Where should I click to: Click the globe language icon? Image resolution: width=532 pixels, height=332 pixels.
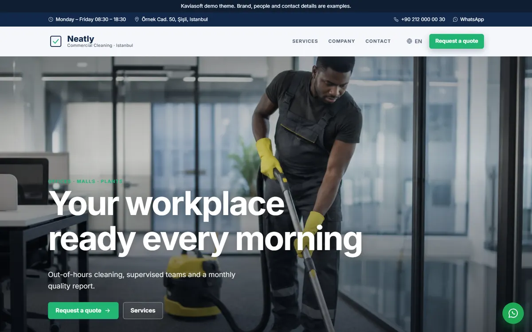[409, 41]
